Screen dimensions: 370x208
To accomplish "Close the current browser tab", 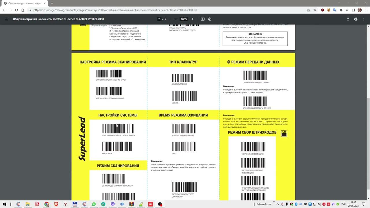I will coord(45,3).
